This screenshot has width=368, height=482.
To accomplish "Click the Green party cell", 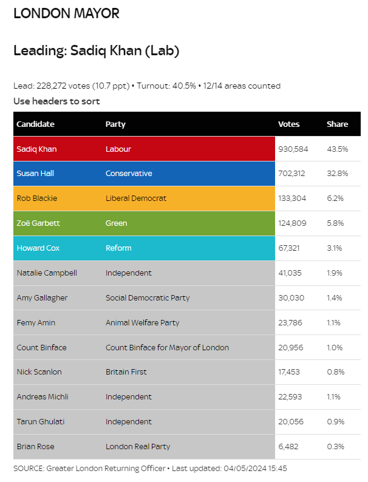I will click(116, 223).
